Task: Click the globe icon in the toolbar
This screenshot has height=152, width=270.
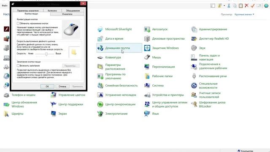Action: click(x=266, y=5)
